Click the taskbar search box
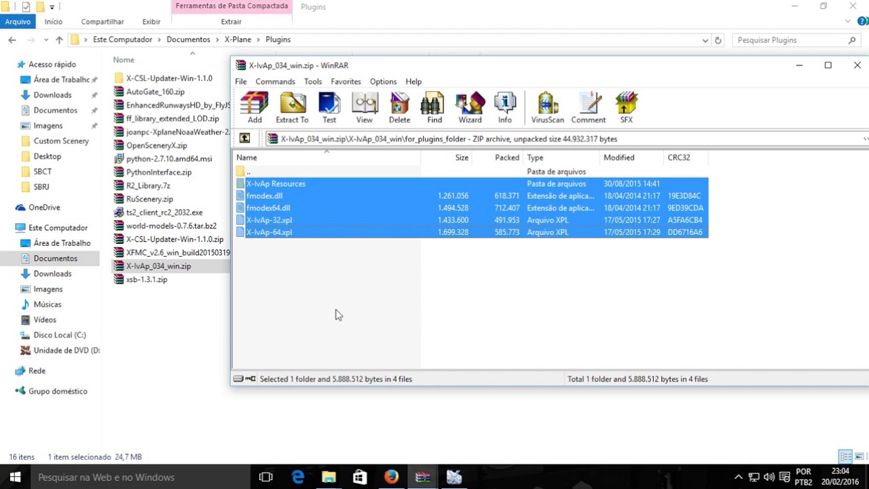Viewport: 869px width, 489px height. [139, 477]
